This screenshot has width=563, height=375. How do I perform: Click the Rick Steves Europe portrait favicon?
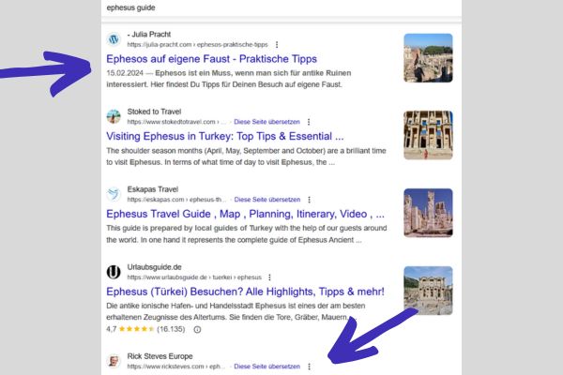pyautogui.click(x=114, y=361)
